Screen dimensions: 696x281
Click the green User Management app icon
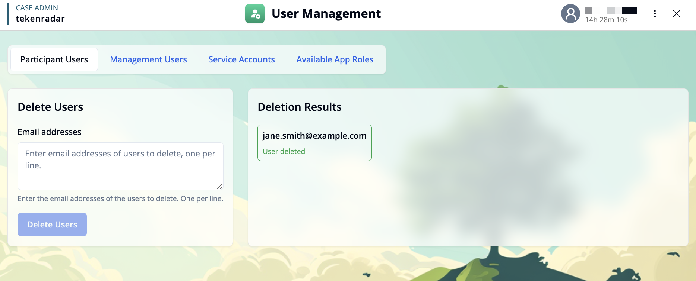(255, 14)
